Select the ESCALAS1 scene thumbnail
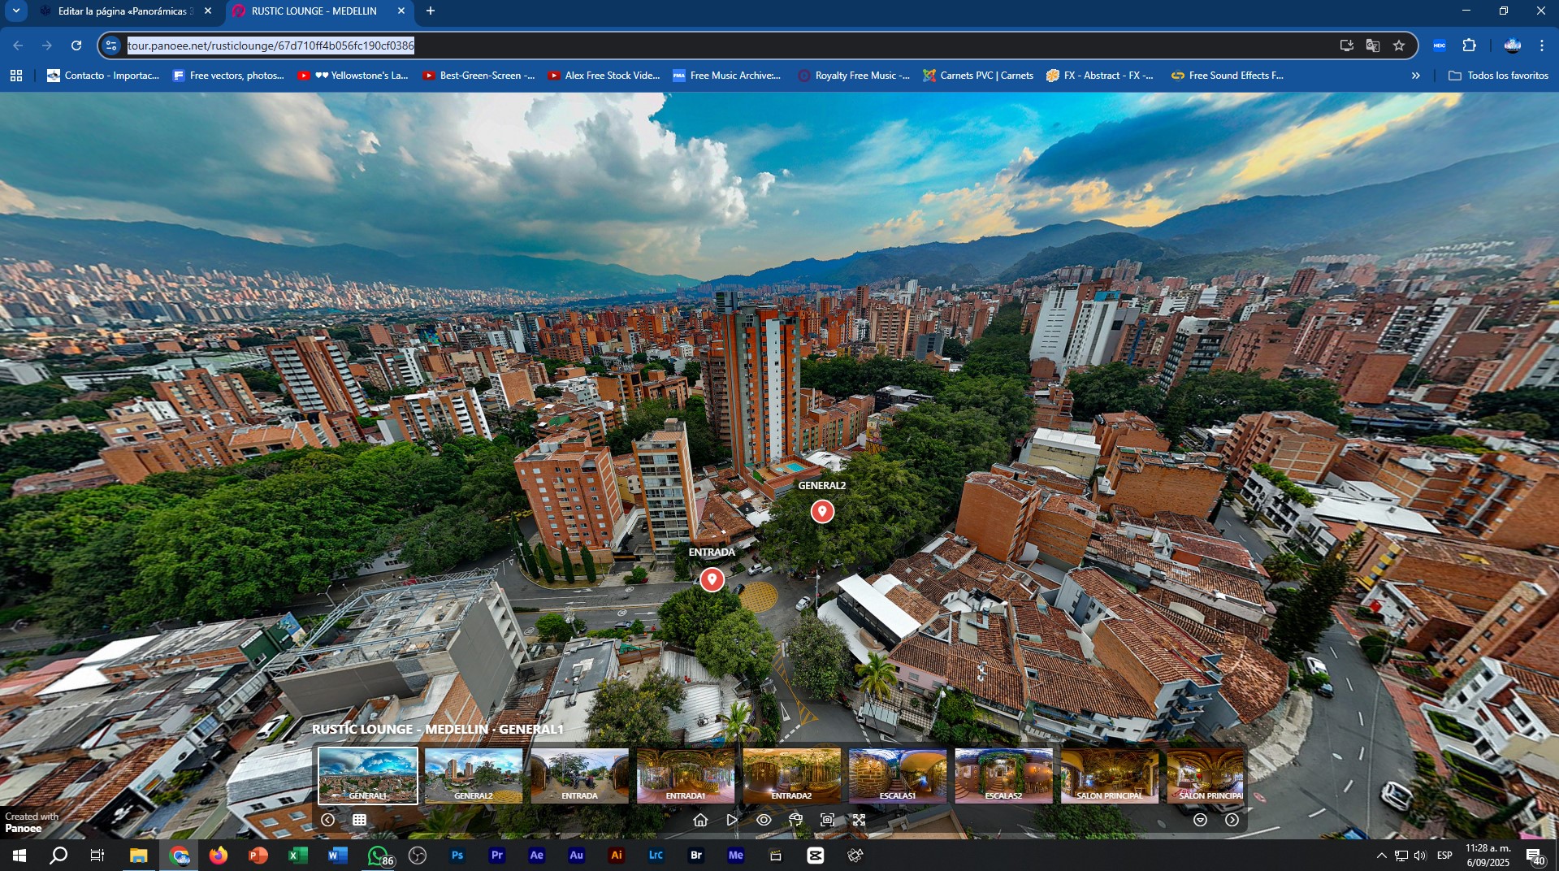The height and width of the screenshot is (871, 1559). [x=897, y=776]
